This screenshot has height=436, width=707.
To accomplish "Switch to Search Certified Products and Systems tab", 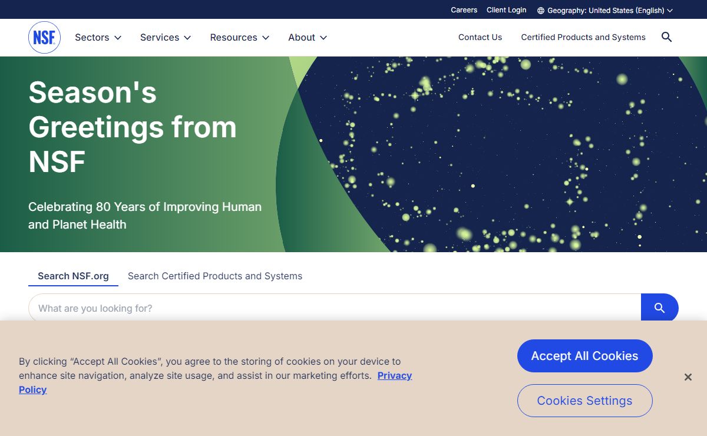I will point(215,276).
